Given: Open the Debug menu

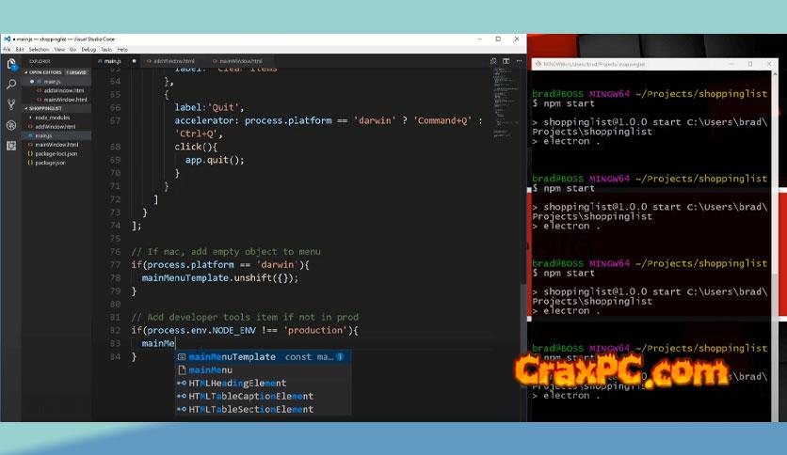Looking at the screenshot, I should [x=88, y=50].
